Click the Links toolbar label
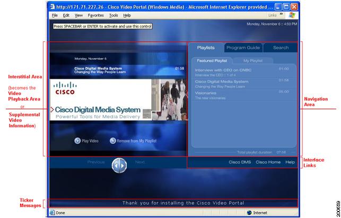Image resolution: width=341 pixels, height=218 pixels. click(x=272, y=15)
